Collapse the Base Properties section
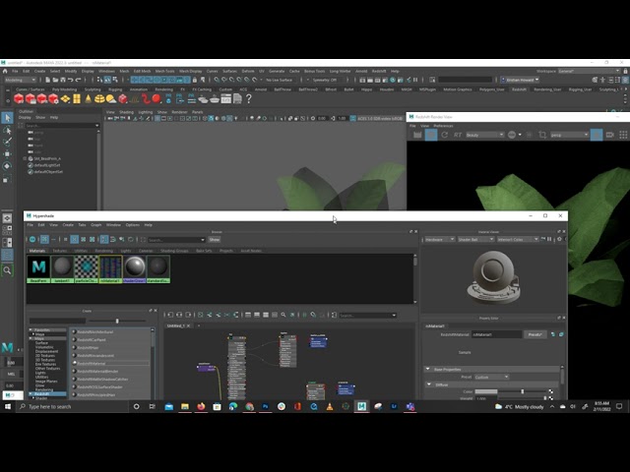 click(428, 369)
